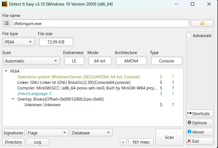Click the Shortcuts button
The height and width of the screenshot is (148, 218).
[200, 113]
